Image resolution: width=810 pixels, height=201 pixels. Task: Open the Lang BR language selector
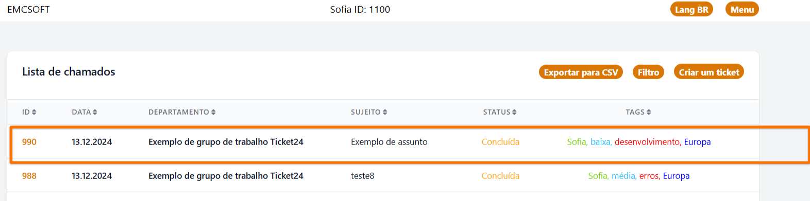pos(691,9)
